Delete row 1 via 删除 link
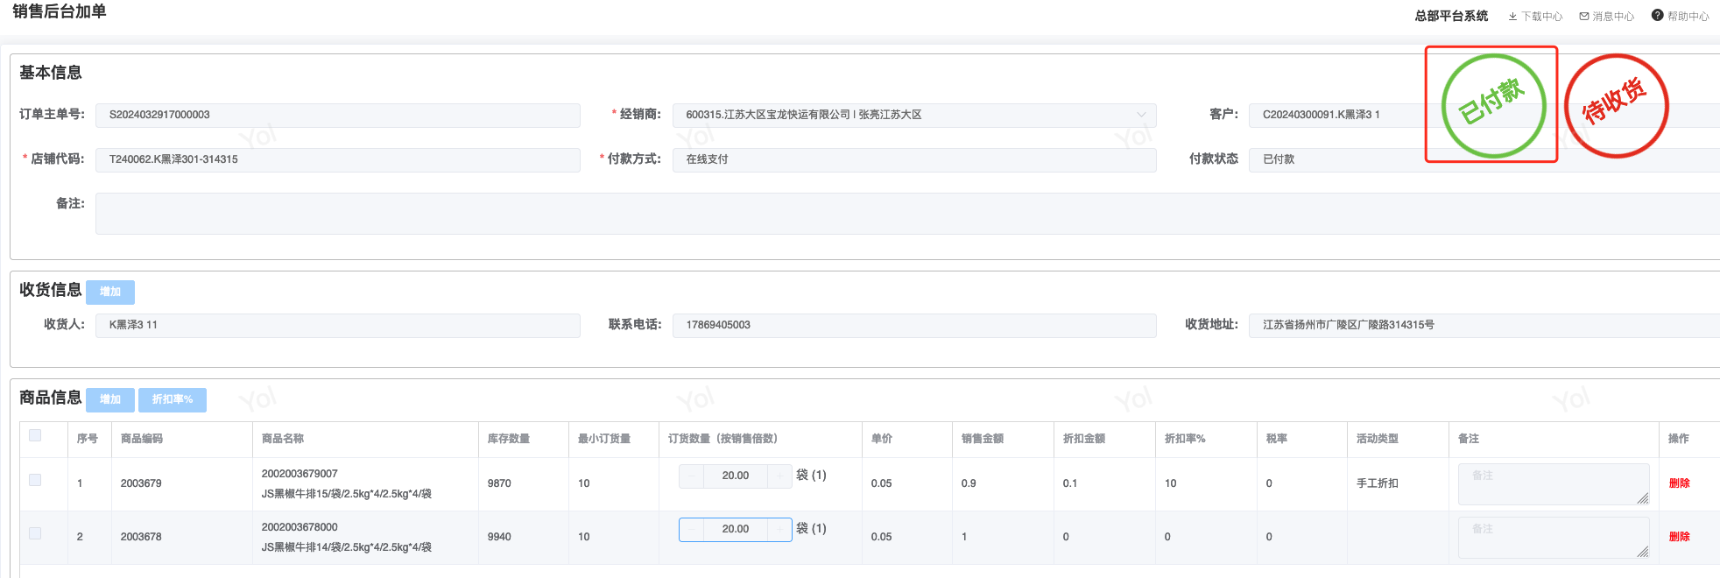Viewport: 1720px width, 578px height. click(1679, 483)
